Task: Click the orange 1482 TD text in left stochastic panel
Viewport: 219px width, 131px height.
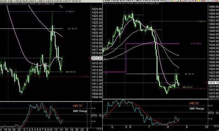Action: [77, 106]
